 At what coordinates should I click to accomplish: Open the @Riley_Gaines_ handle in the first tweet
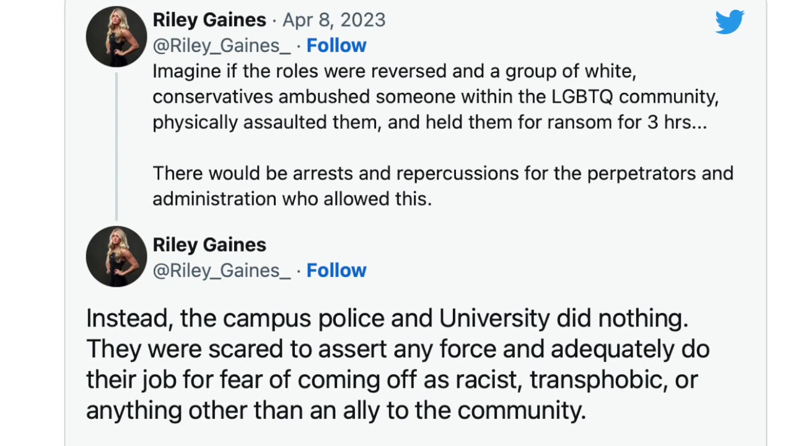pos(221,46)
